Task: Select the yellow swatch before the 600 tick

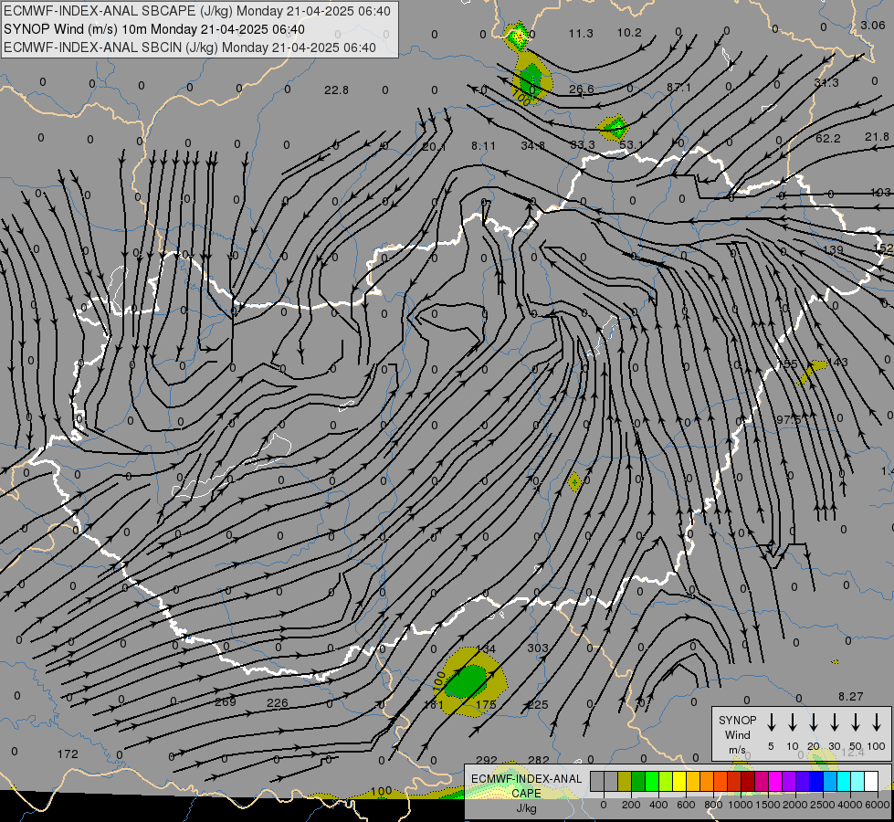Action: pos(679,781)
